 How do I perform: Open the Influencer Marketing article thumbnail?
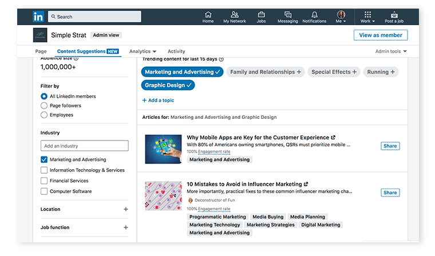click(x=163, y=196)
